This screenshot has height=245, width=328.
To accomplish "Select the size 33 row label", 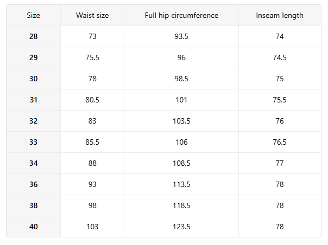I will (x=34, y=142).
